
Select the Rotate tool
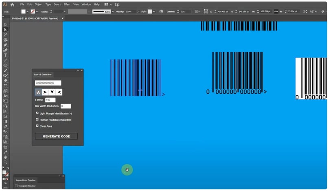coord(5,86)
